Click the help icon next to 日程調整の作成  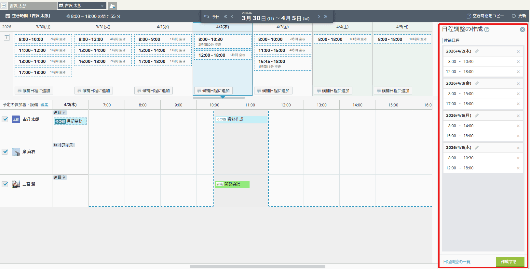pyautogui.click(x=487, y=30)
